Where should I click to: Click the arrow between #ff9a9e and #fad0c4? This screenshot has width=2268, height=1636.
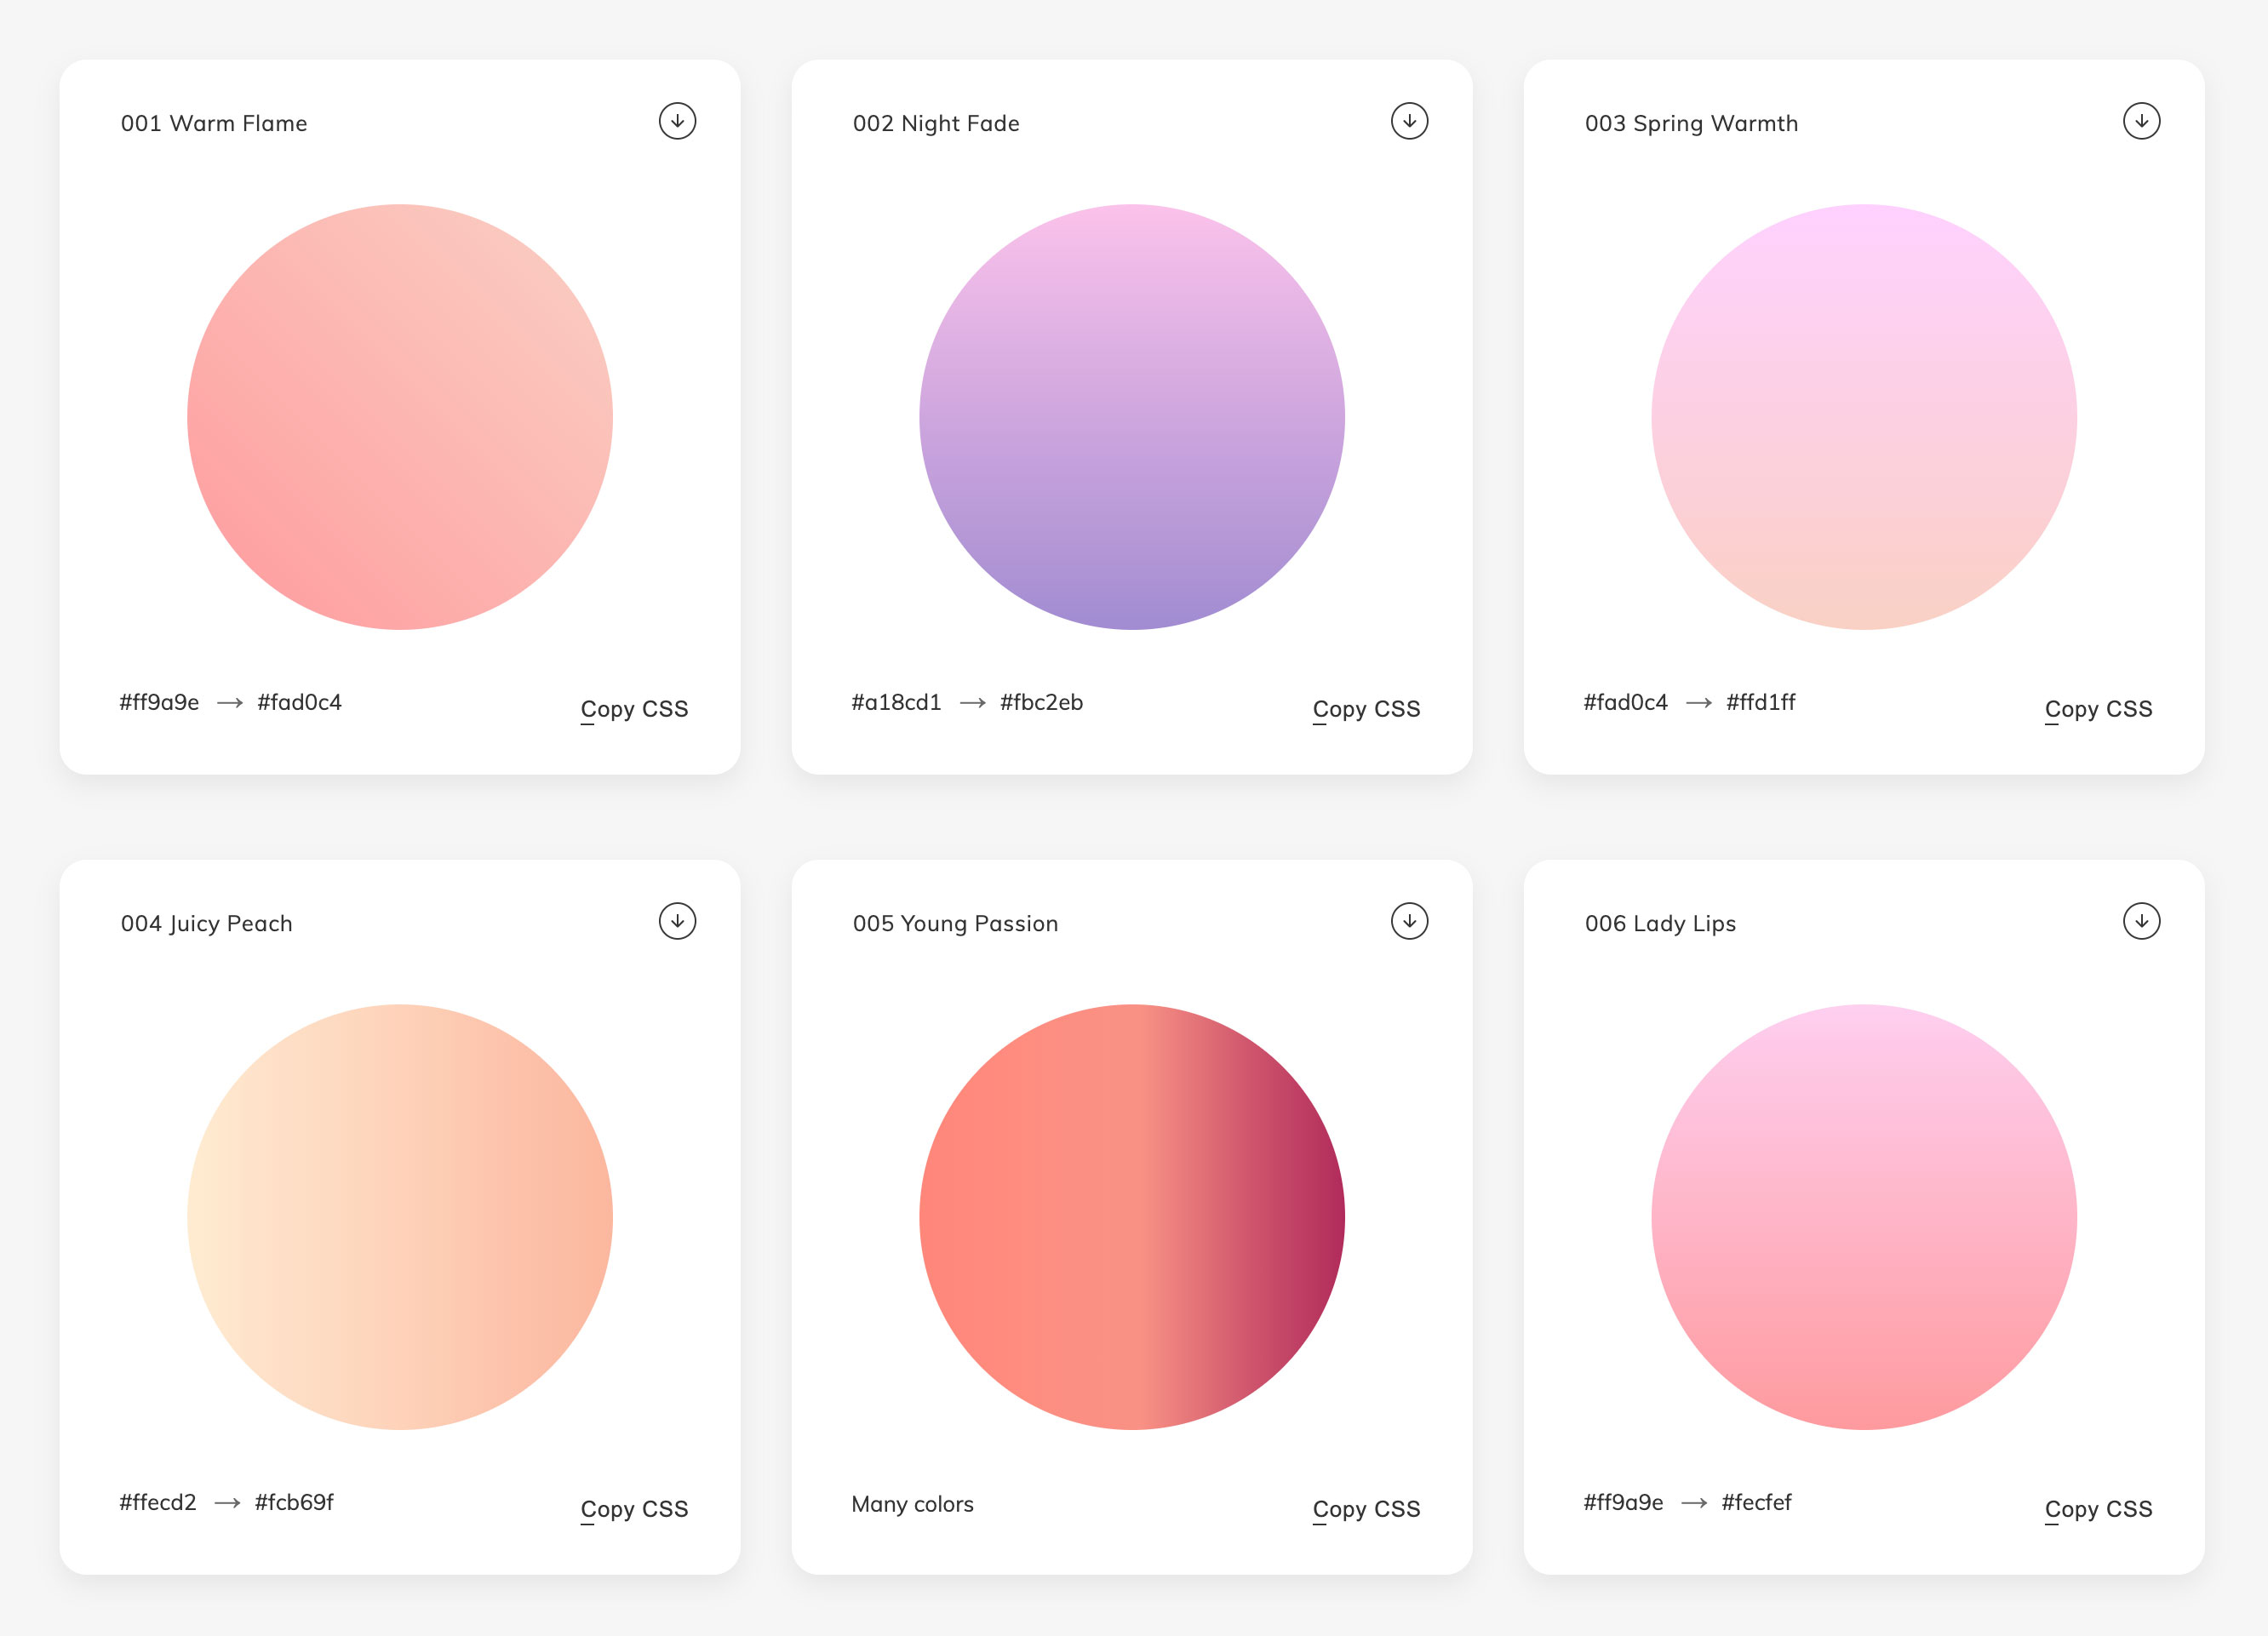(x=230, y=702)
